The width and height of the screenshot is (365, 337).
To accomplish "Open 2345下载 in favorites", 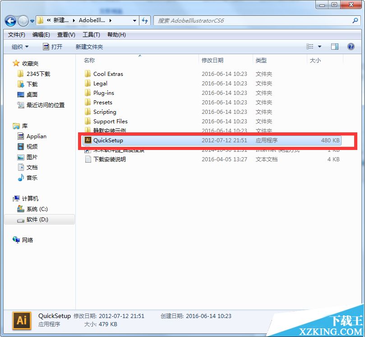I will (x=34, y=74).
